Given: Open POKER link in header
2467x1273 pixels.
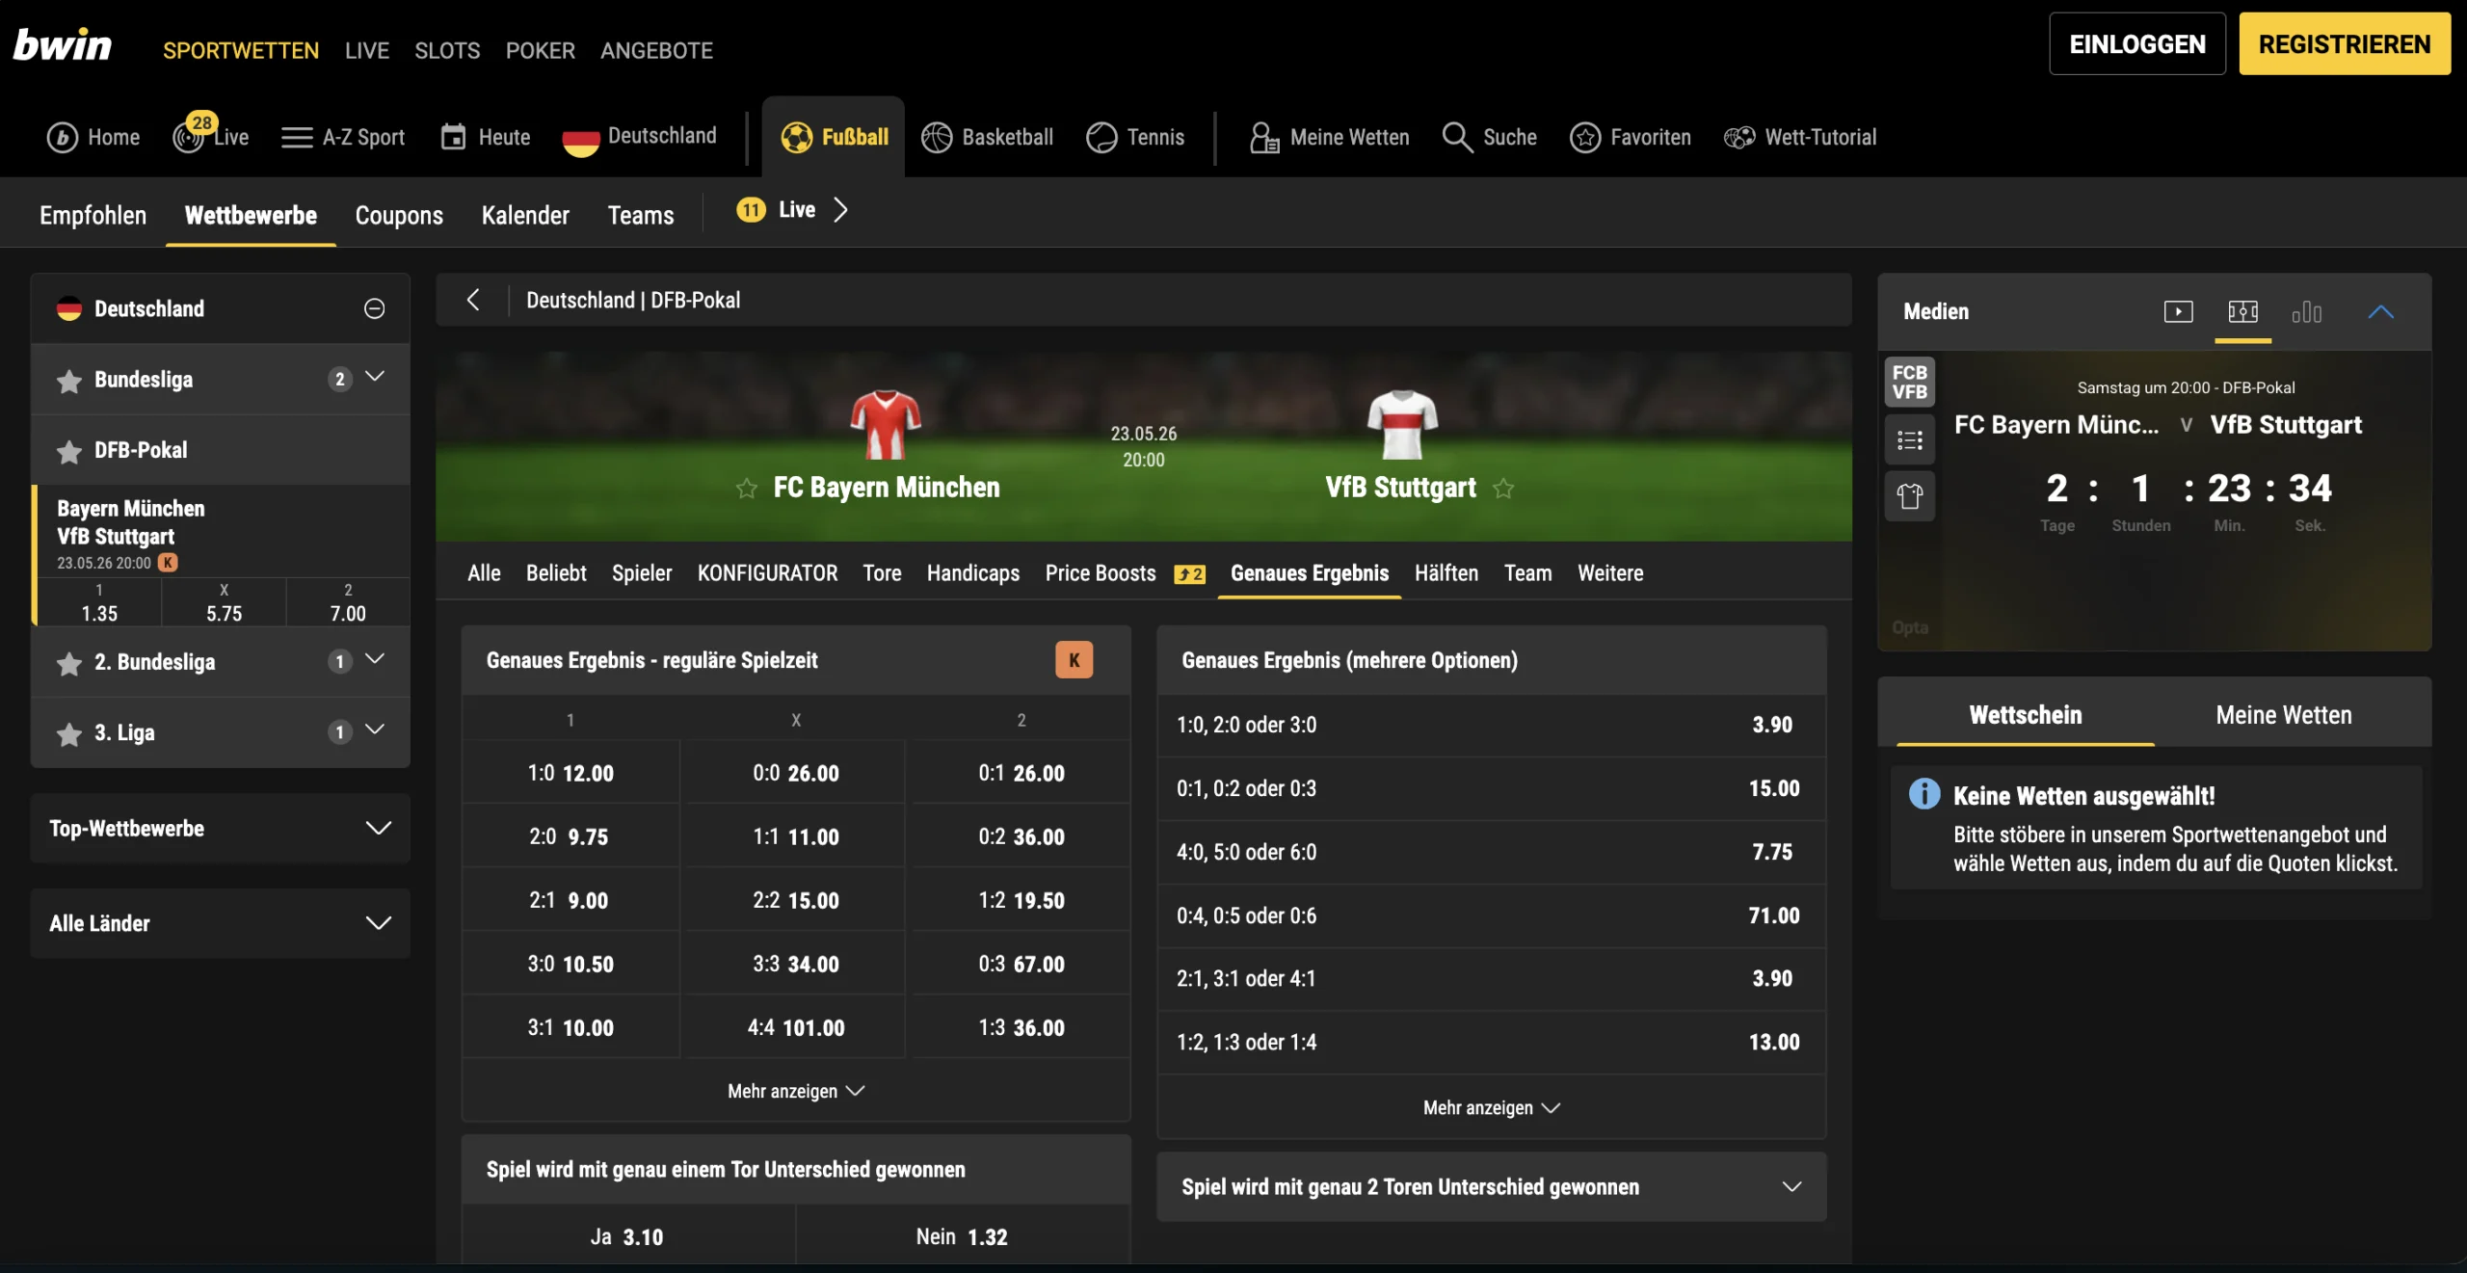Looking at the screenshot, I should coord(540,50).
